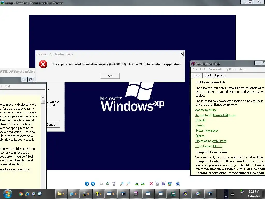The height and width of the screenshot is (199, 265).
Task: Open the Start menu orb
Action: click(x=8, y=194)
